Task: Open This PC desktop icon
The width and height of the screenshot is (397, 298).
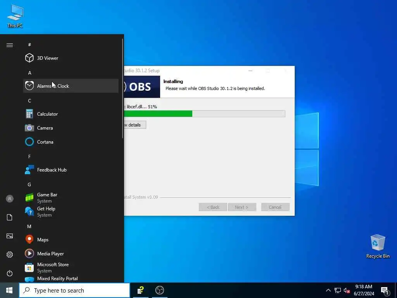Action: point(15,16)
